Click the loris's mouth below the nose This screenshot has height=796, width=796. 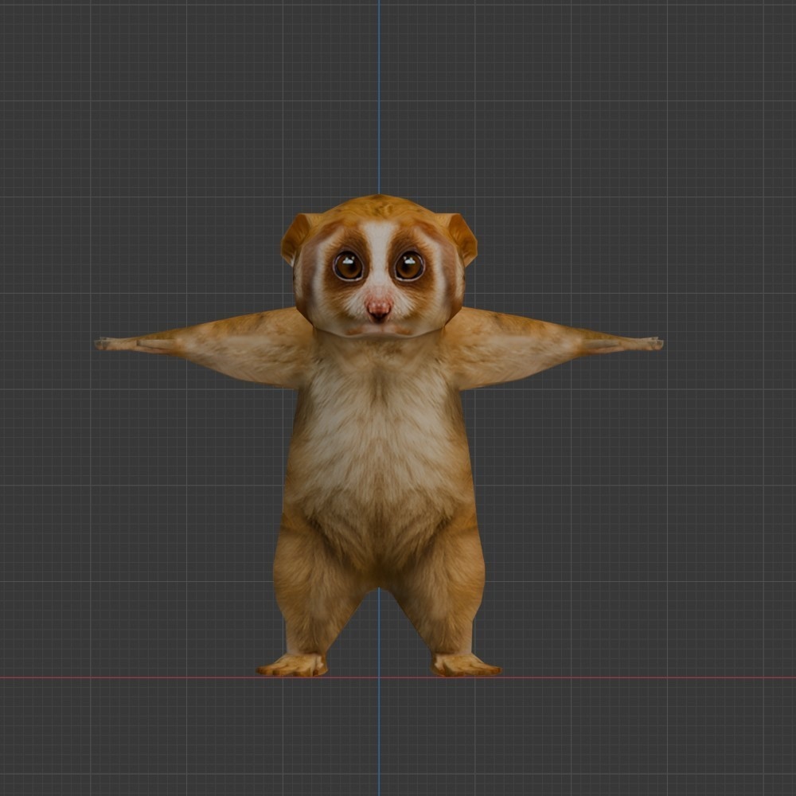pyautogui.click(x=378, y=330)
